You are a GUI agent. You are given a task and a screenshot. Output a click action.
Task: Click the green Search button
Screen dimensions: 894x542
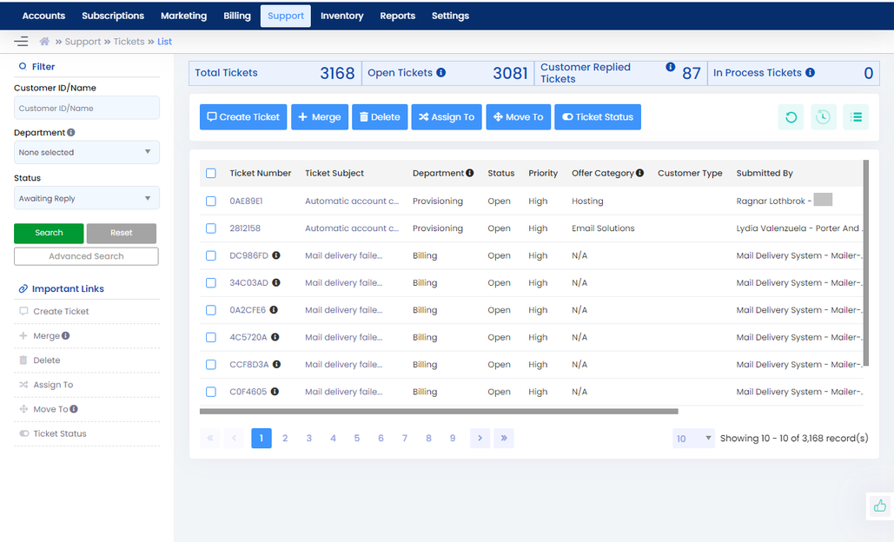48,233
